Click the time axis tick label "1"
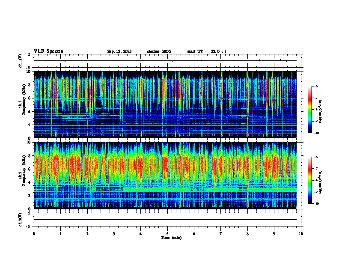This screenshot has height=262, width=339. click(x=60, y=234)
